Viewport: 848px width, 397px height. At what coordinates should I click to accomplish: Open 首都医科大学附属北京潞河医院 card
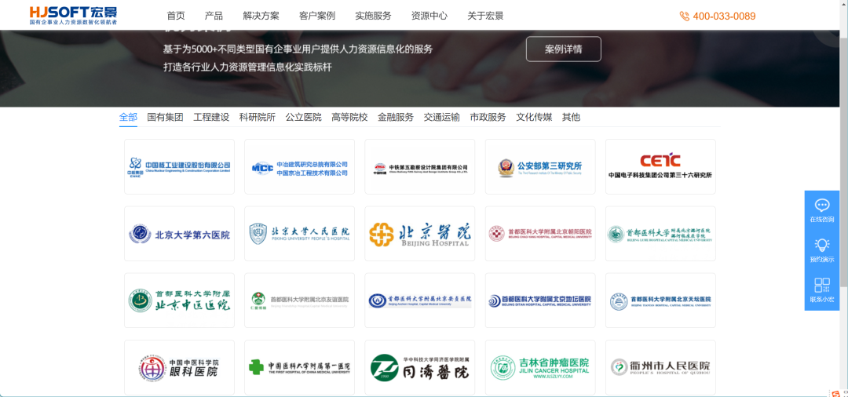[660, 234]
